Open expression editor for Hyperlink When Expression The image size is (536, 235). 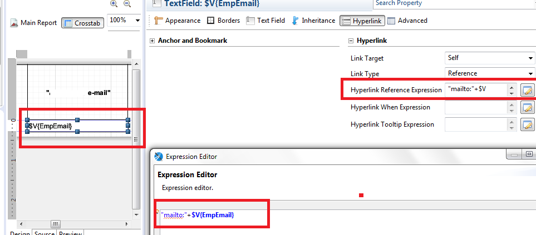click(527, 107)
